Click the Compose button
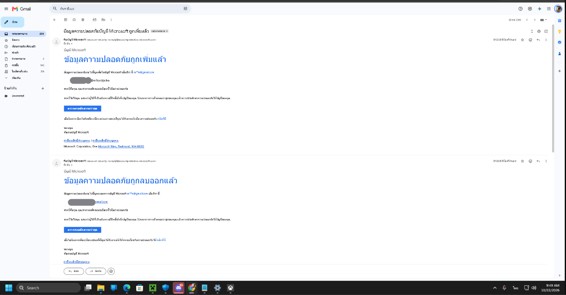This screenshot has width=566, height=295. (x=13, y=22)
